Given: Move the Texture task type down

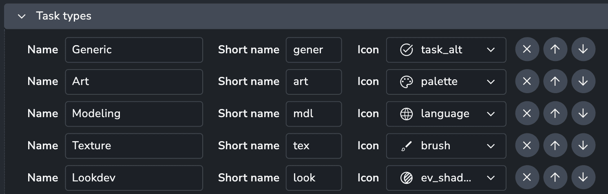Looking at the screenshot, I should 583,146.
